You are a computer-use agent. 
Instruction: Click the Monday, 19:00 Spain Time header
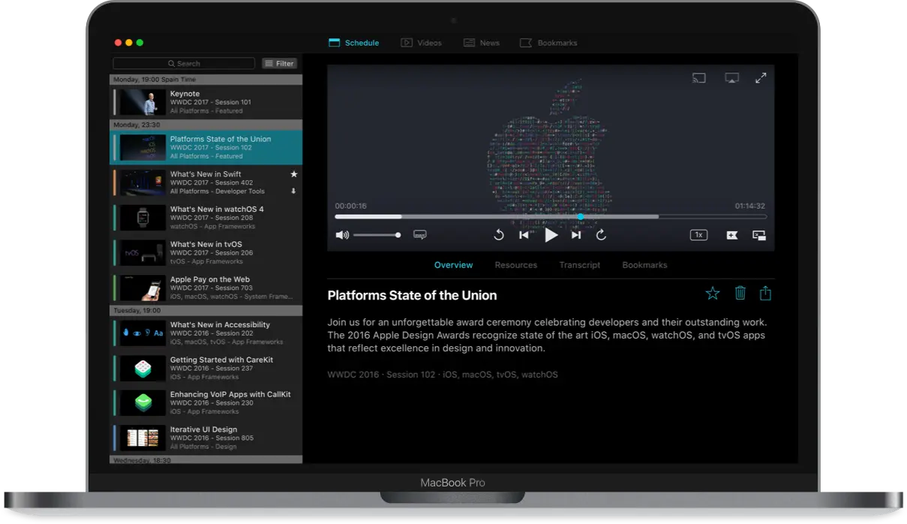[206, 80]
